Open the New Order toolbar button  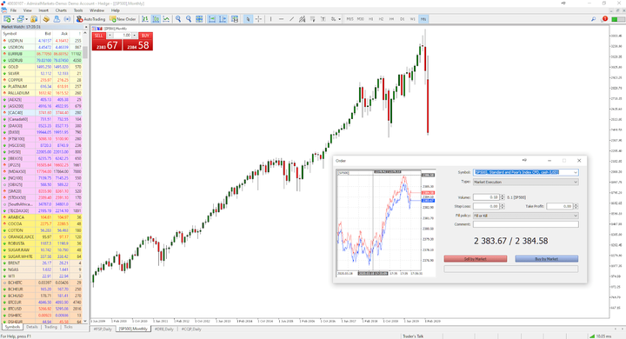coord(123,19)
